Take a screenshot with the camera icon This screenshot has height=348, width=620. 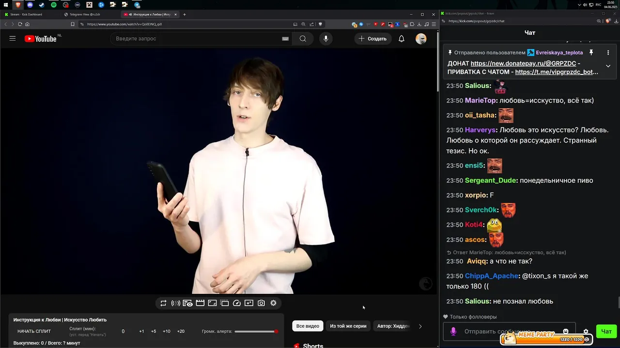click(261, 303)
